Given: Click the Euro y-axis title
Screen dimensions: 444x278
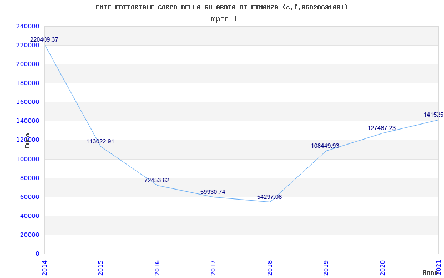Looking at the screenshot, I should click(x=27, y=141).
